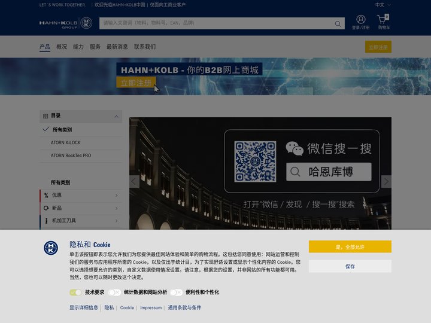
Task: Click the 机加工刀具 tool icon
Action: point(46,221)
